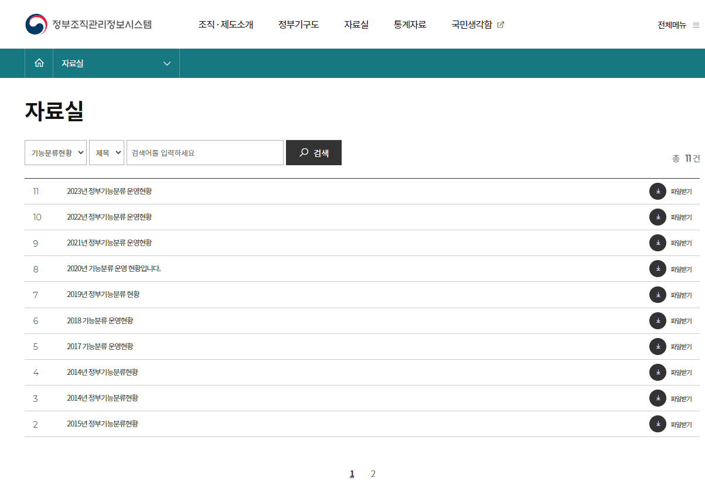This screenshot has width=705, height=488.
Task: Click the home icon in breadcrumb bar
Action: (x=39, y=63)
